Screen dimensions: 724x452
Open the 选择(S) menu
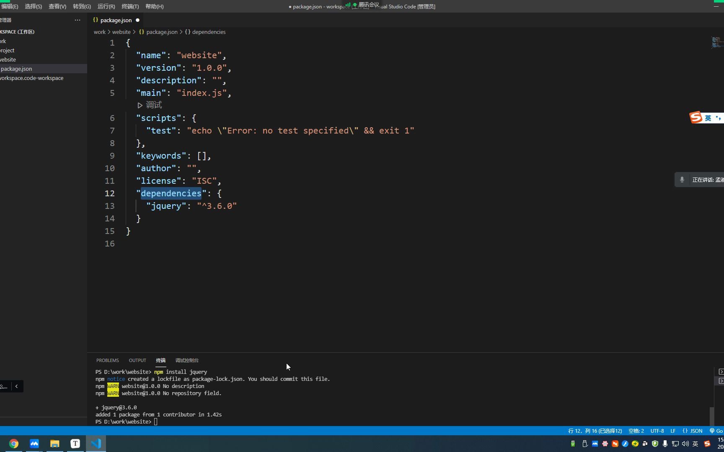point(33,6)
